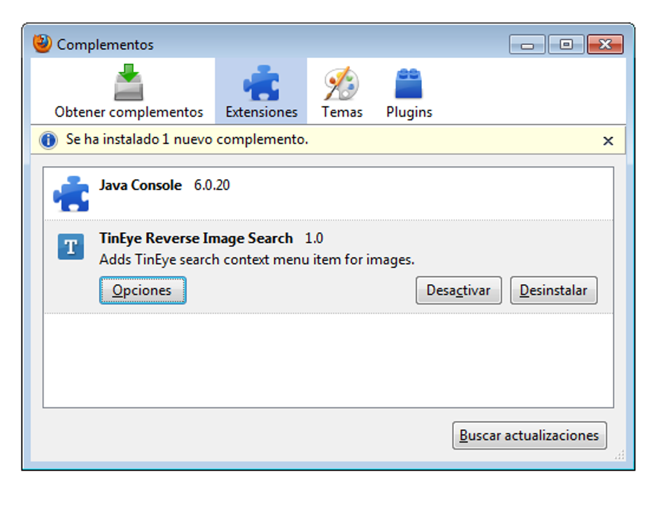Maximize the Complementos window

[x=566, y=44]
